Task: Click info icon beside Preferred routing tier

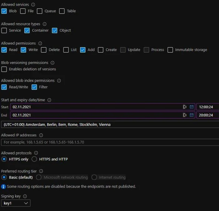Action: pyautogui.click(x=41, y=171)
